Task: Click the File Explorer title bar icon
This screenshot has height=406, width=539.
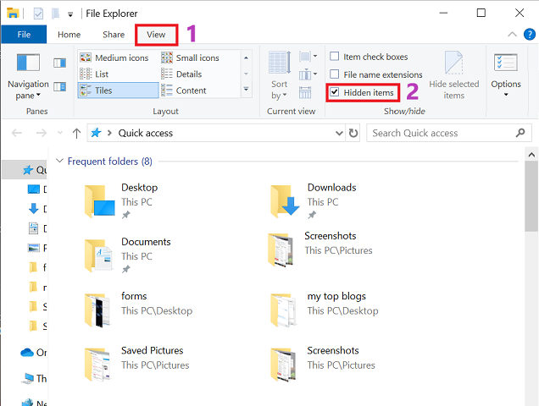Action: click(13, 13)
